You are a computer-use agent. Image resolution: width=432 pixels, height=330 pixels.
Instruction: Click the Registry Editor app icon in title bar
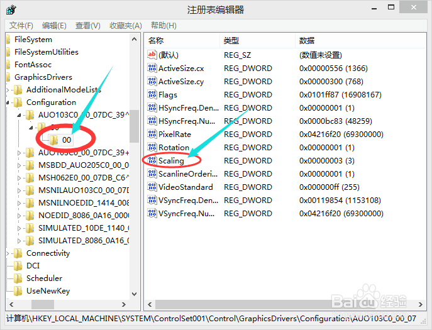[11, 10]
